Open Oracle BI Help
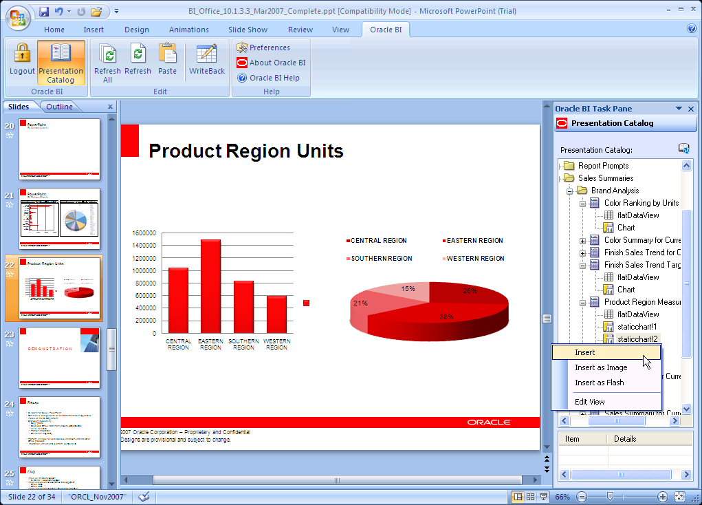Screen dimensions: 702x505 point(268,78)
